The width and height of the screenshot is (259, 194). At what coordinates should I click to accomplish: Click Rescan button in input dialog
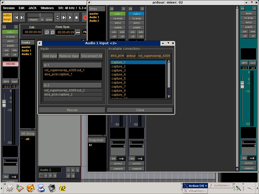pyautogui.click(x=72, y=110)
